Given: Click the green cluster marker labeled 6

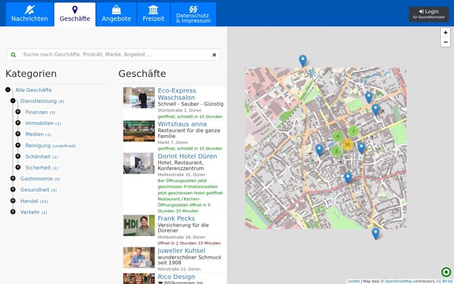Looking at the screenshot, I should [337, 136].
